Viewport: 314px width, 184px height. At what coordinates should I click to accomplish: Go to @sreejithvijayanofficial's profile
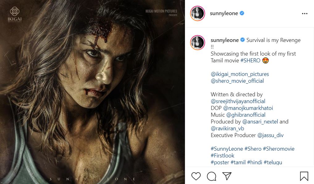pos(238,101)
